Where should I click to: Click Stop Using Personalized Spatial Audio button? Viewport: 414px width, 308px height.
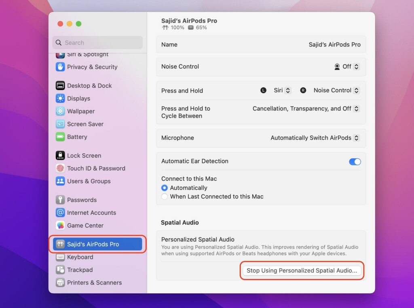coord(302,271)
